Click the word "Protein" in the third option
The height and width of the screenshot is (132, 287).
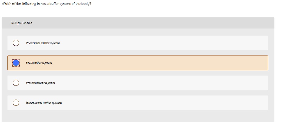click(x=31, y=83)
